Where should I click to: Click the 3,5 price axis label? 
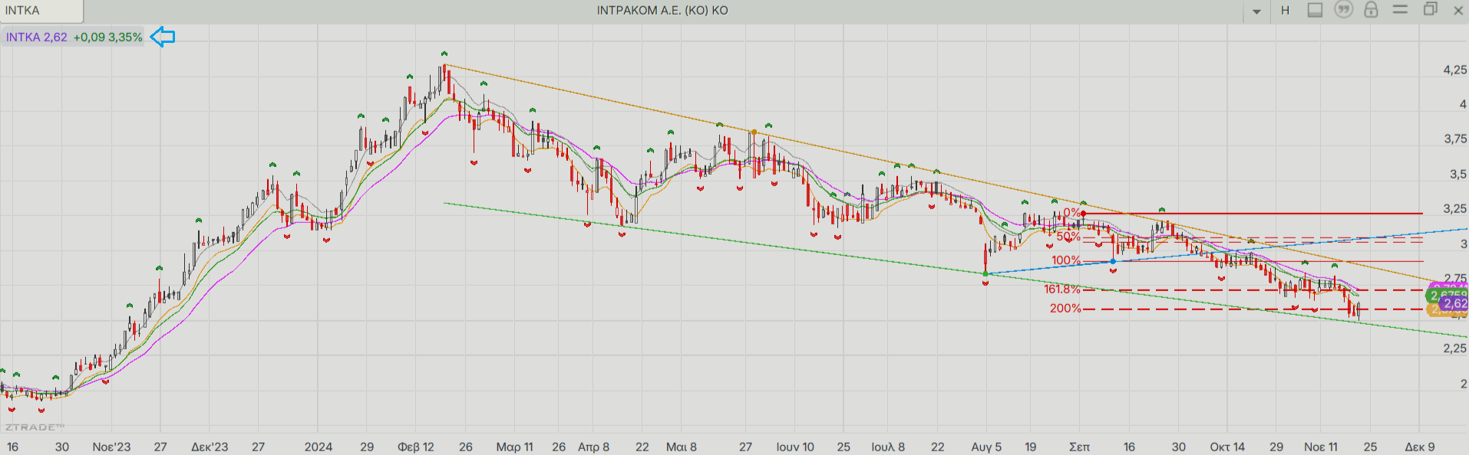[1457, 174]
